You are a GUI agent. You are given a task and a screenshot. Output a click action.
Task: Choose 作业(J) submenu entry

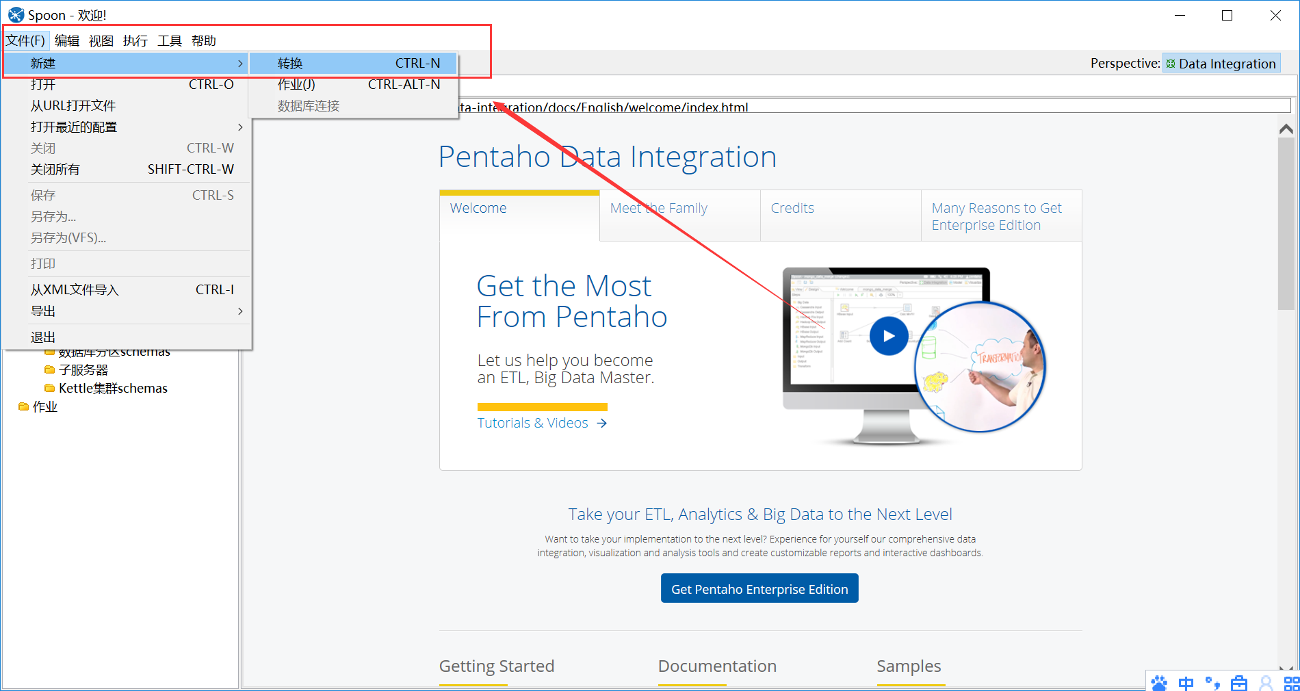click(353, 84)
